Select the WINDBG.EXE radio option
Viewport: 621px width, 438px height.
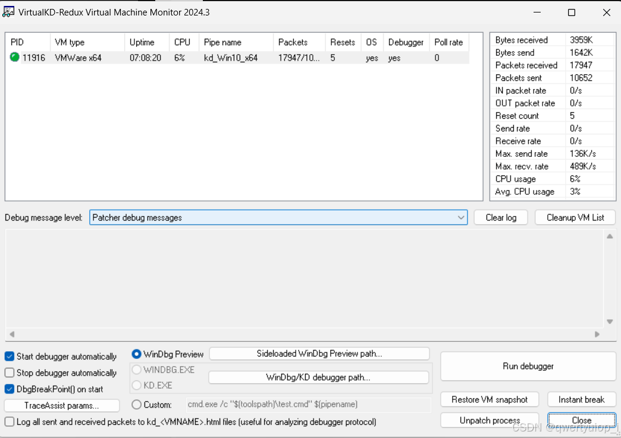(x=136, y=370)
